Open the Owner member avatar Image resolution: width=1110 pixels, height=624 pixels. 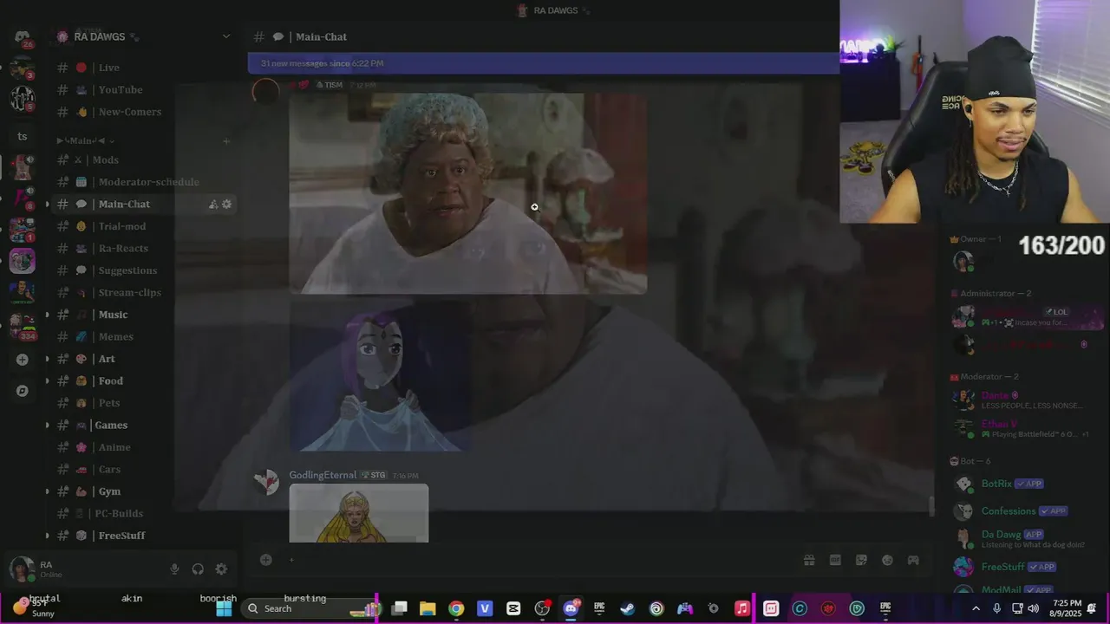pyautogui.click(x=963, y=261)
